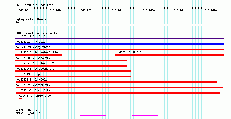This screenshot has width=231, height=119.
Task: Select the dark purple nsv6106211 variant bar
Action: 119,39
